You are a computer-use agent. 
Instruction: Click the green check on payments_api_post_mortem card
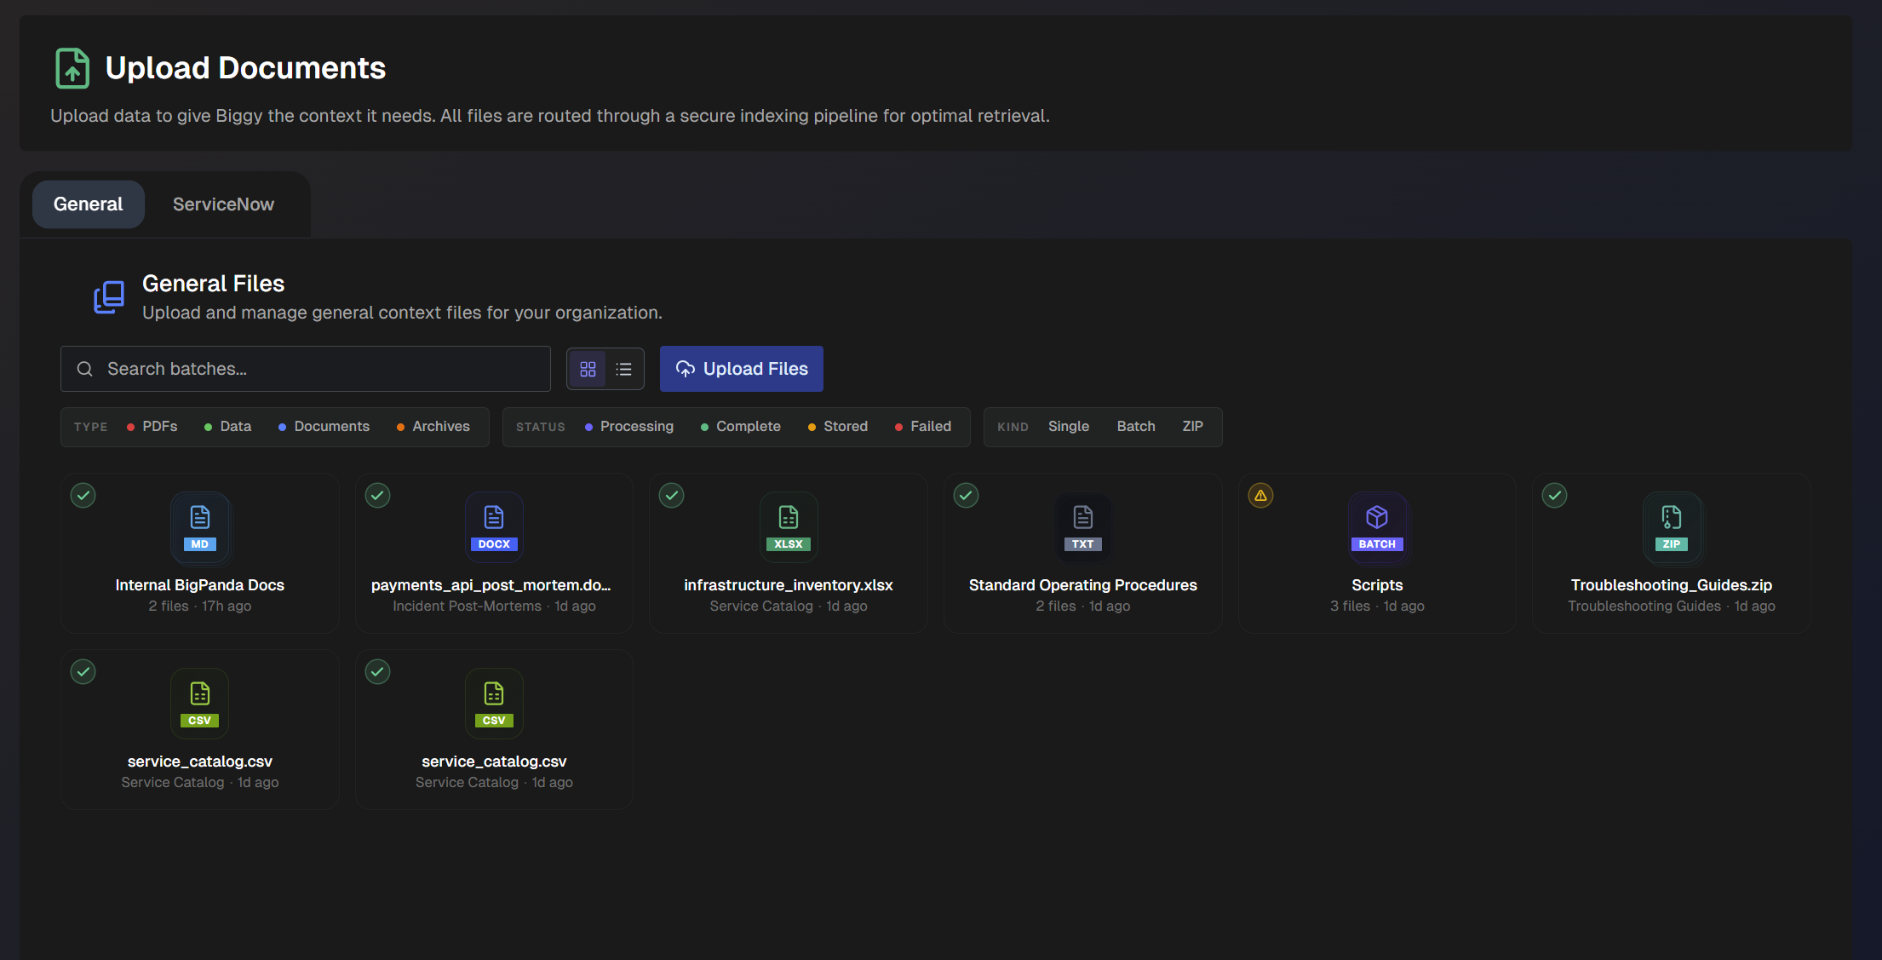pos(377,495)
